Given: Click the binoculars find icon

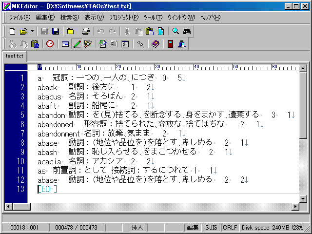Looking at the screenshot, I should coord(187,31).
